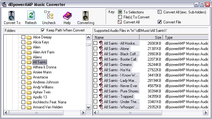Image resolution: width=212 pixels, height=119 pixels.
Task: Check the All Saints - Trapped file checkbox
Action: (x=95, y=96)
